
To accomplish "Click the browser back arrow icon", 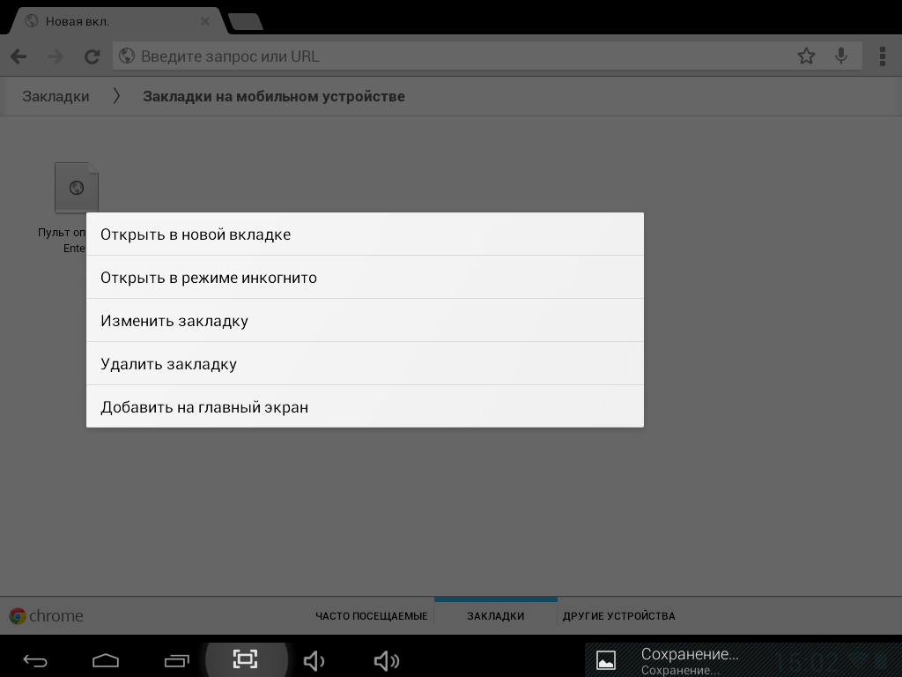I will coord(18,56).
